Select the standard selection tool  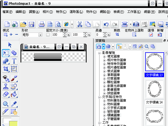pos(6,53)
